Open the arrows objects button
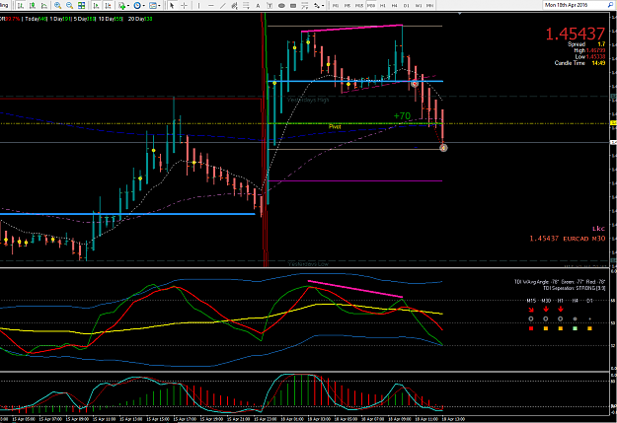 point(317,6)
